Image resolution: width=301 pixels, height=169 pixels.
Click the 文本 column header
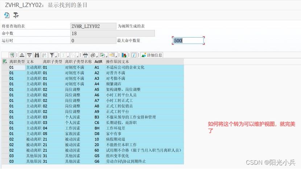[34, 61]
